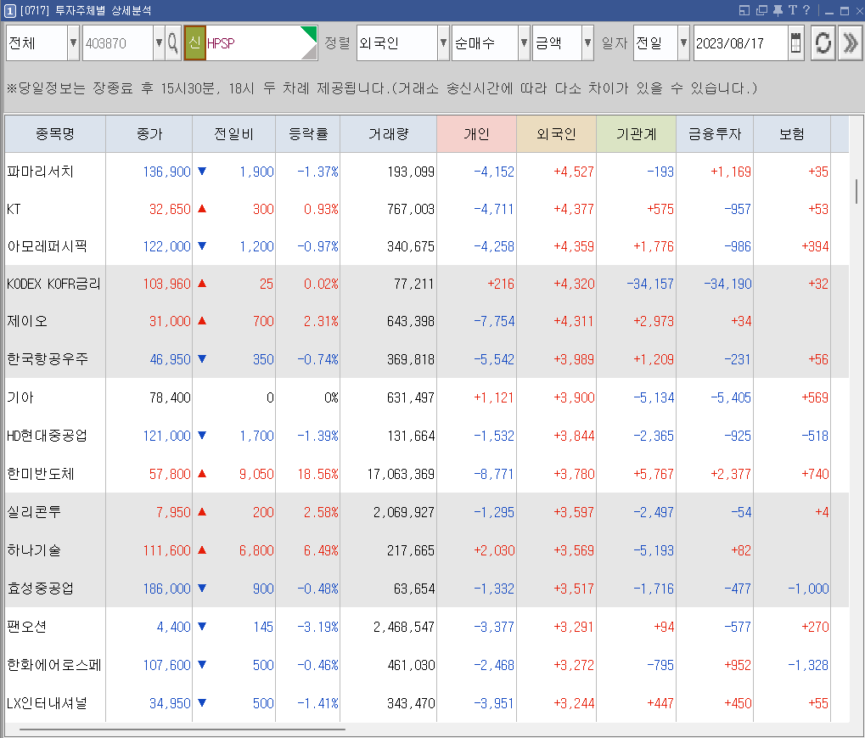The image size is (865, 738).
Task: Click 하나기술 price change 6,800
Action: [256, 551]
